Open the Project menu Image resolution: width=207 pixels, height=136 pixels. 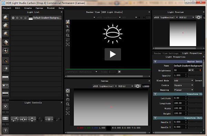[7, 8]
